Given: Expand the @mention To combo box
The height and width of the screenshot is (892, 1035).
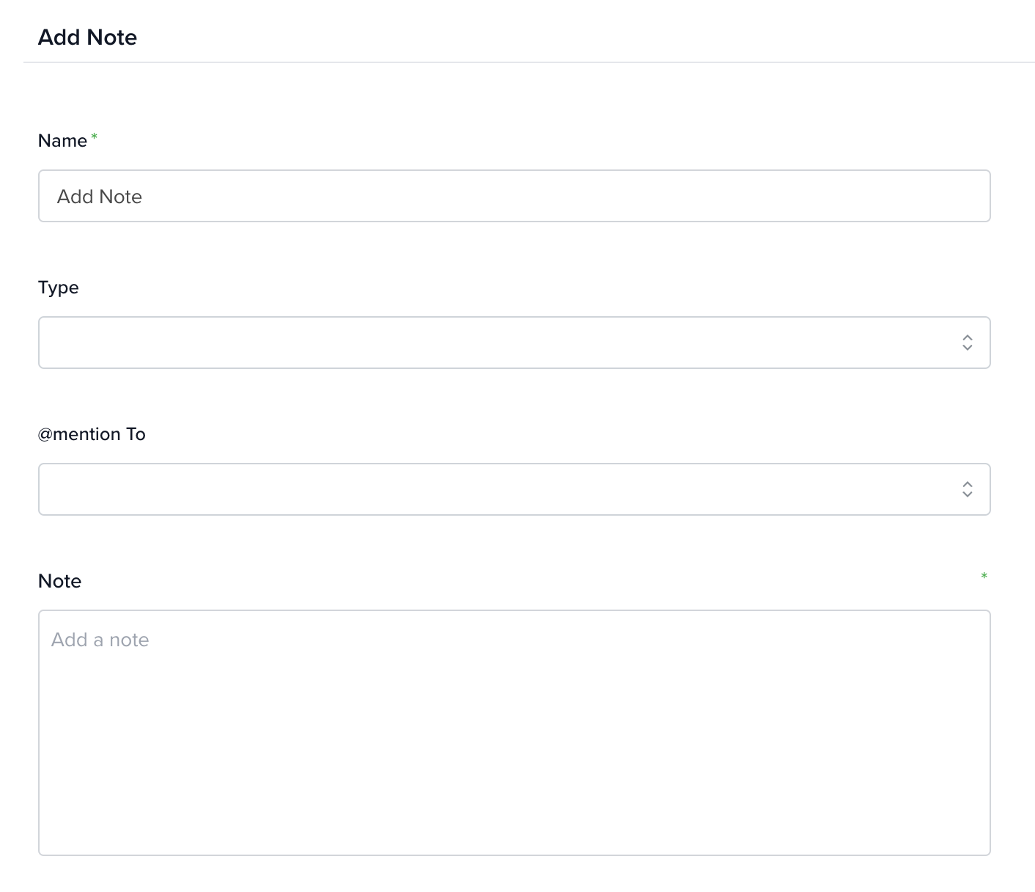Looking at the screenshot, I should pyautogui.click(x=515, y=489).
